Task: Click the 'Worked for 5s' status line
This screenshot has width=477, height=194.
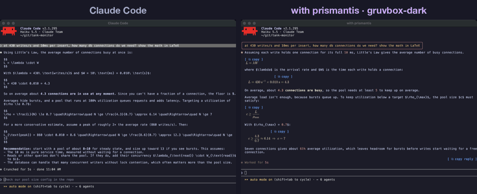Action: coord(255,163)
